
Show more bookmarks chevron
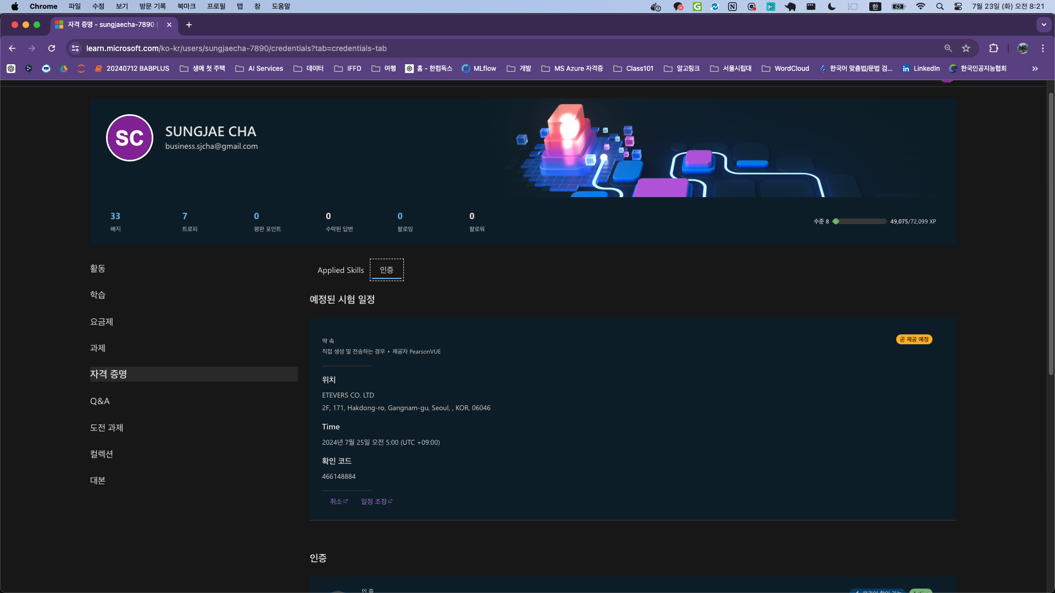(1035, 69)
